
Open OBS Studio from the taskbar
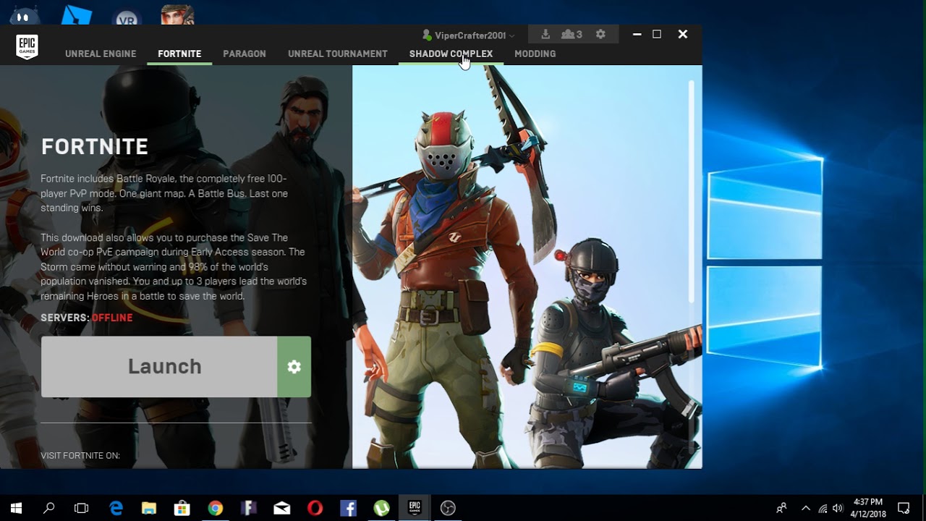448,508
